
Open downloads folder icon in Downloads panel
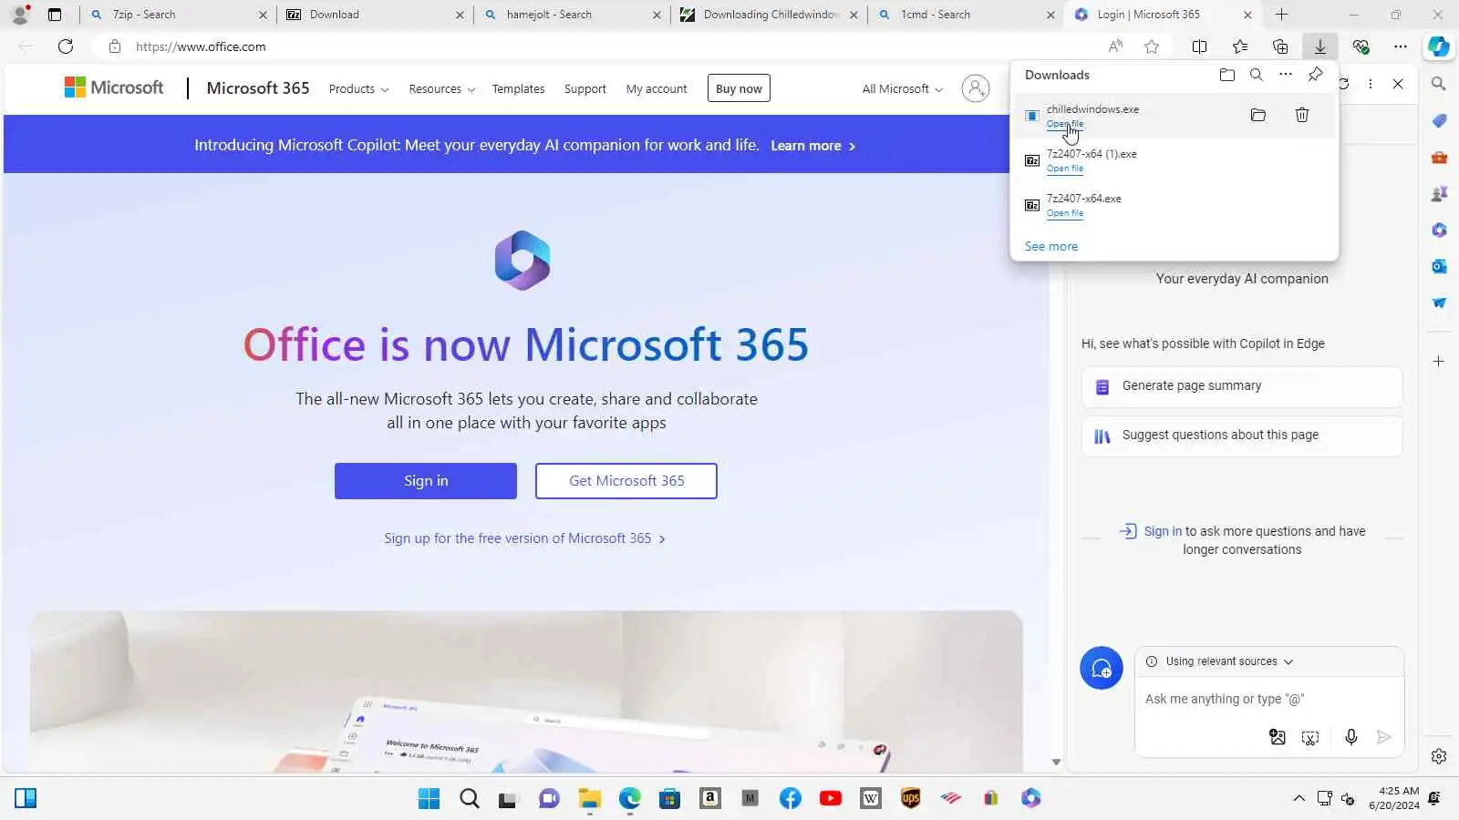coord(1226,75)
